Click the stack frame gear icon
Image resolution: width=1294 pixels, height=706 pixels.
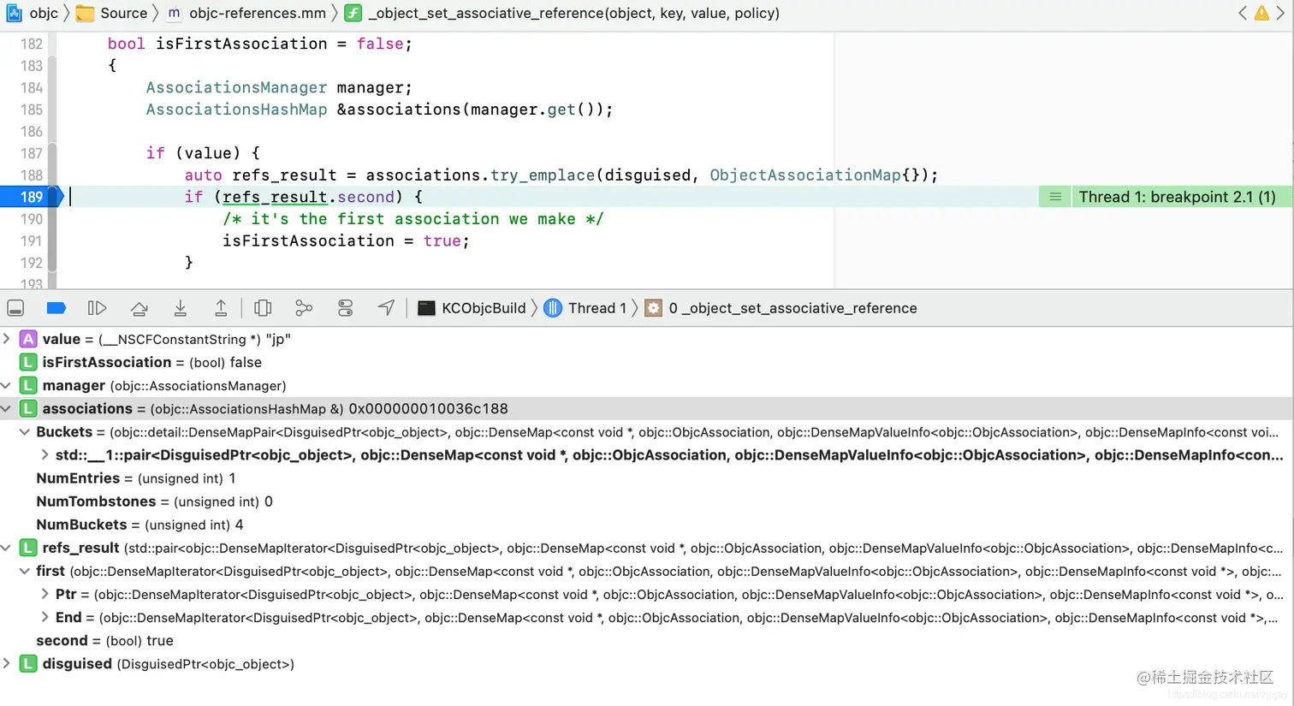tap(653, 308)
